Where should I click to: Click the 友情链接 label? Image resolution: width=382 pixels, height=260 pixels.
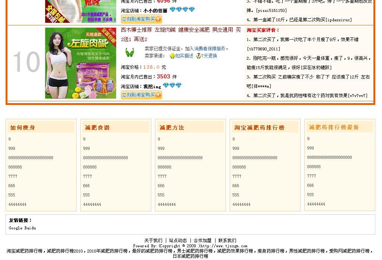(20, 220)
